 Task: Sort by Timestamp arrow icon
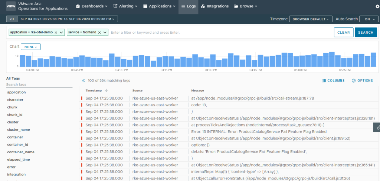coord(107,90)
